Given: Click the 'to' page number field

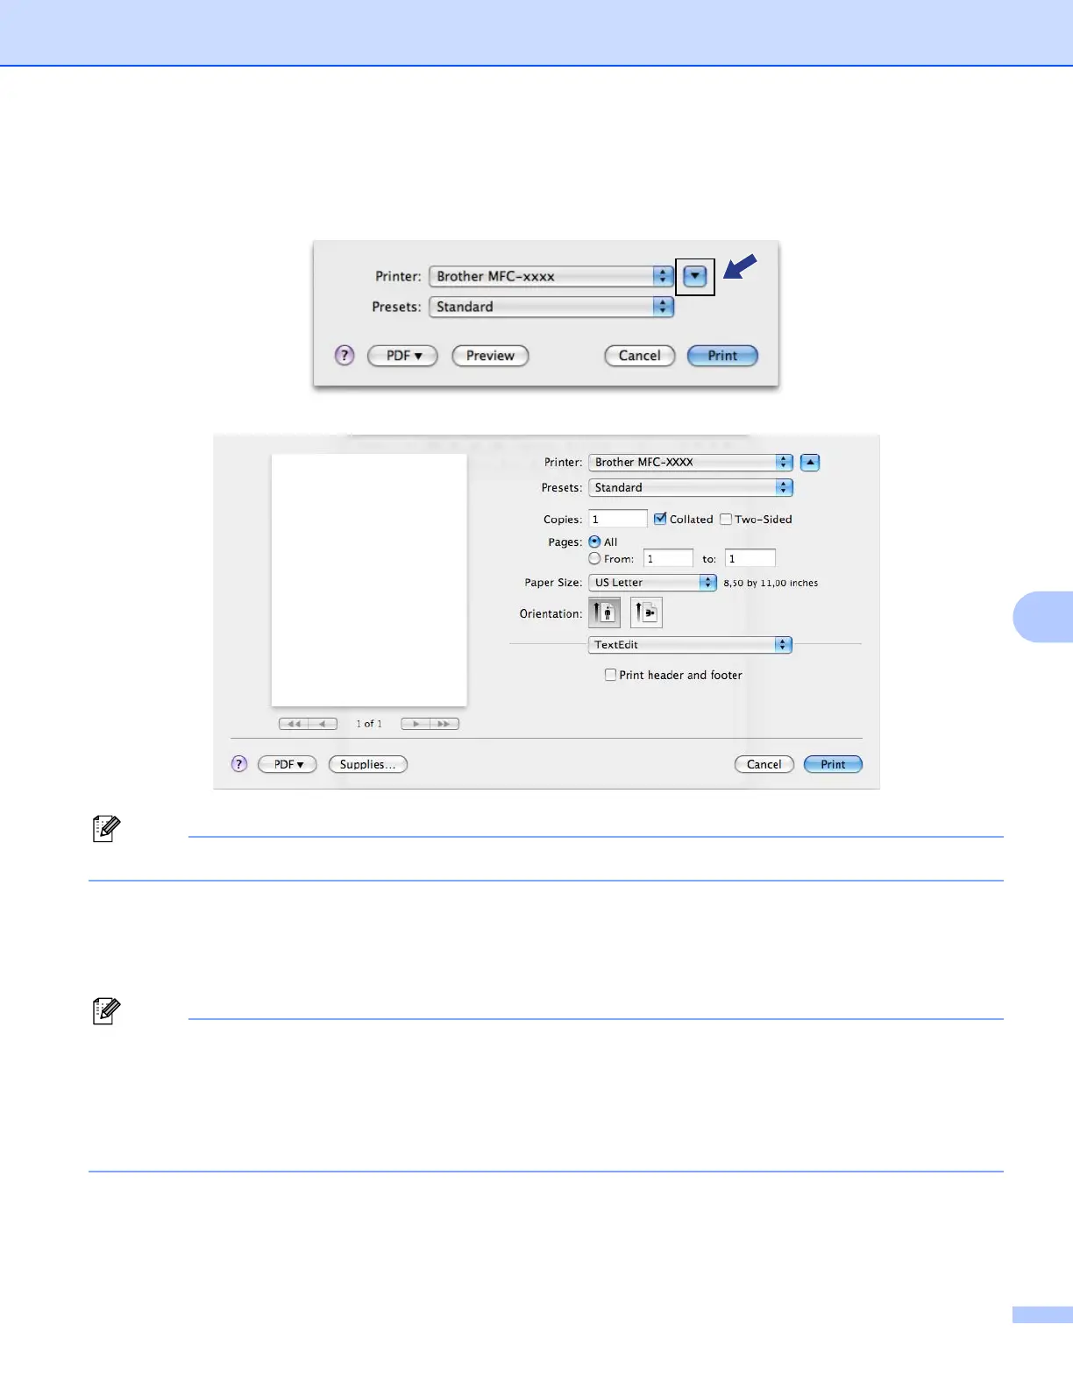Looking at the screenshot, I should 750,558.
